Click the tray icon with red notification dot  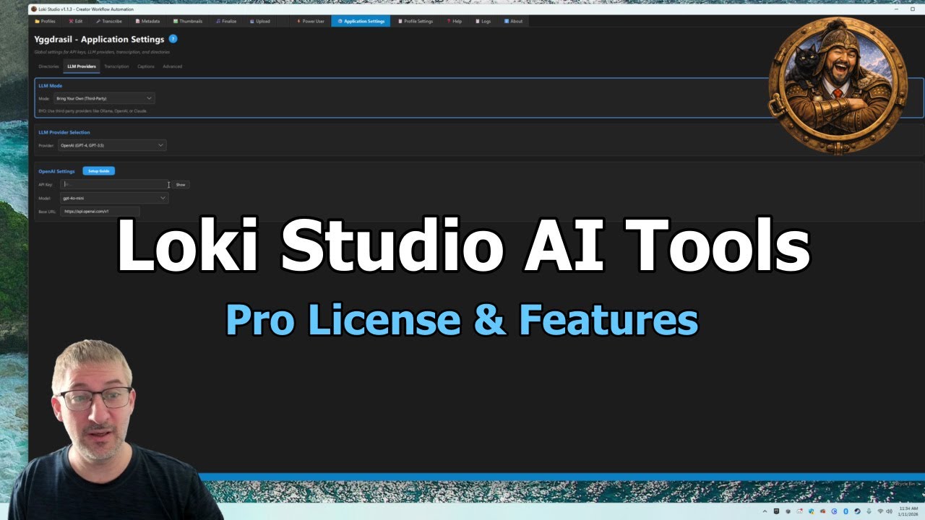(800, 511)
